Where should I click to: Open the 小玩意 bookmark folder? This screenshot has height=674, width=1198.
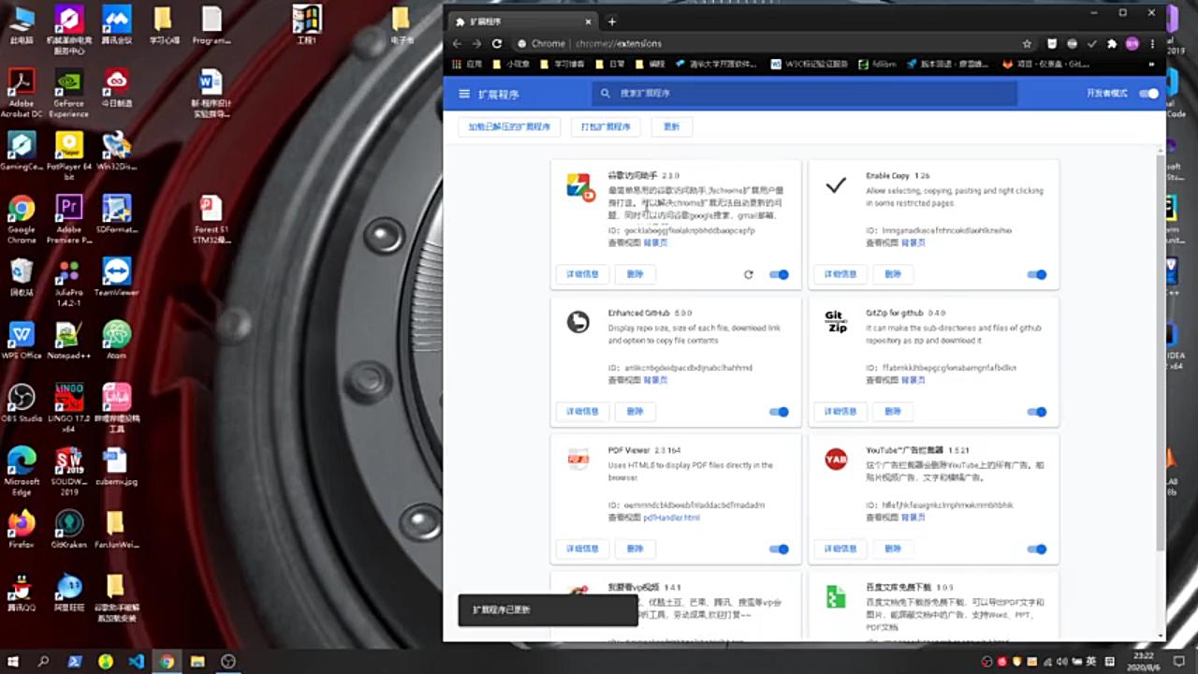point(511,65)
